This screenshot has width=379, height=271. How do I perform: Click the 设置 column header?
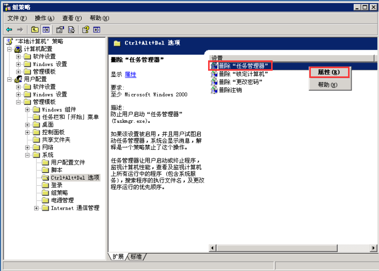click(291, 58)
